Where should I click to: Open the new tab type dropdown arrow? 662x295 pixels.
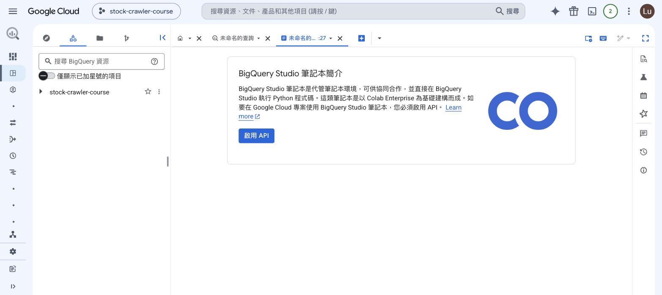379,38
